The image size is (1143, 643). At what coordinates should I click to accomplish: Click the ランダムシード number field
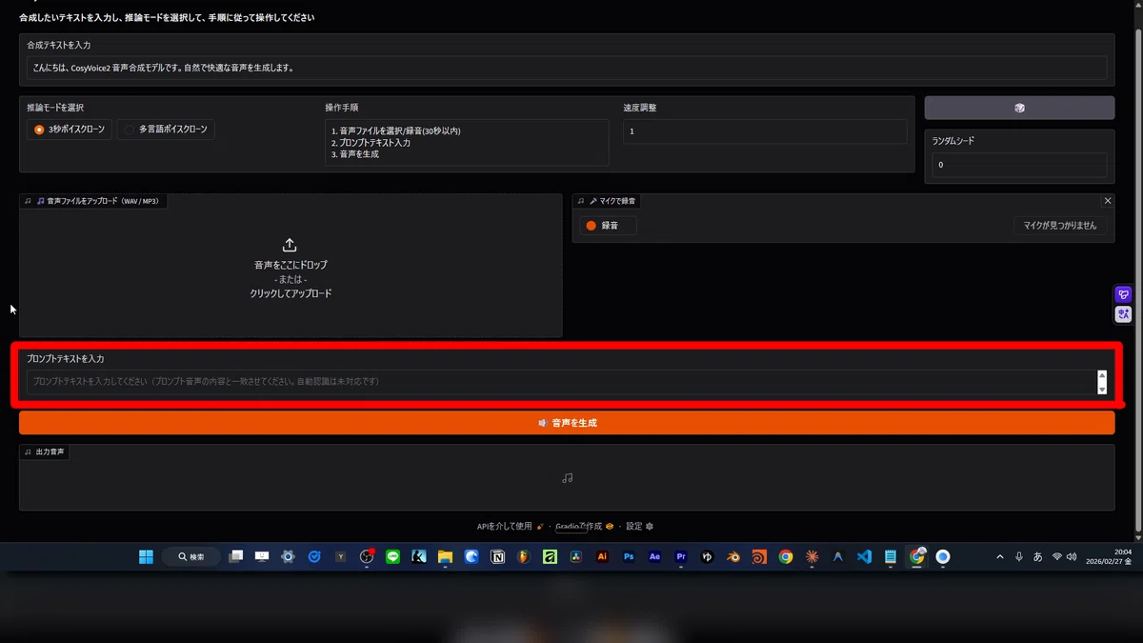(x=1019, y=165)
